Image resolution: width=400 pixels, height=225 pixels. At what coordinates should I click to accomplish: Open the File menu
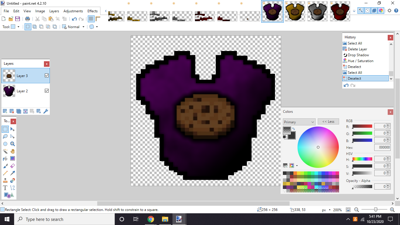click(x=6, y=11)
